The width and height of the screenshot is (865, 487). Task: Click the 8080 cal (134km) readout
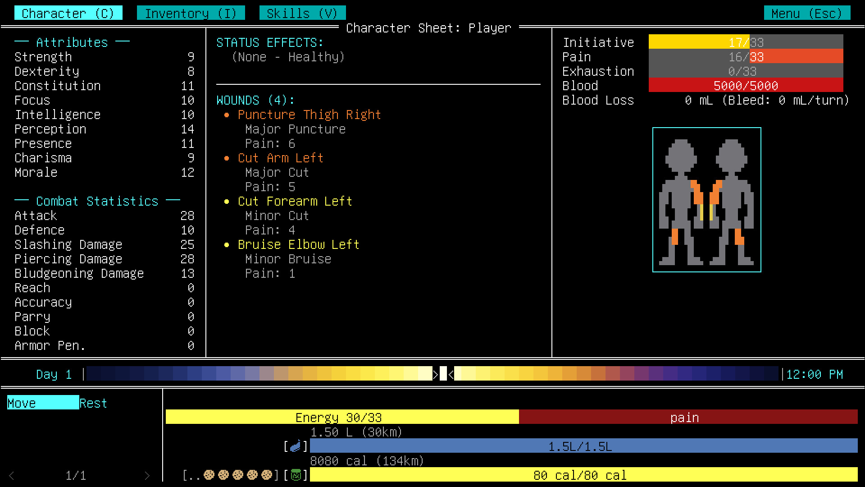[367, 461]
